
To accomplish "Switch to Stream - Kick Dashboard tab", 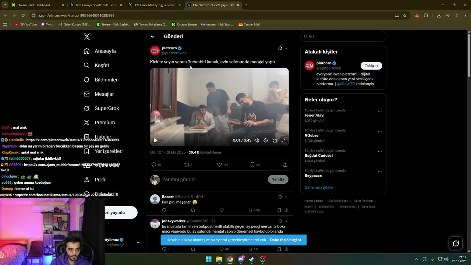I will 38,5.
